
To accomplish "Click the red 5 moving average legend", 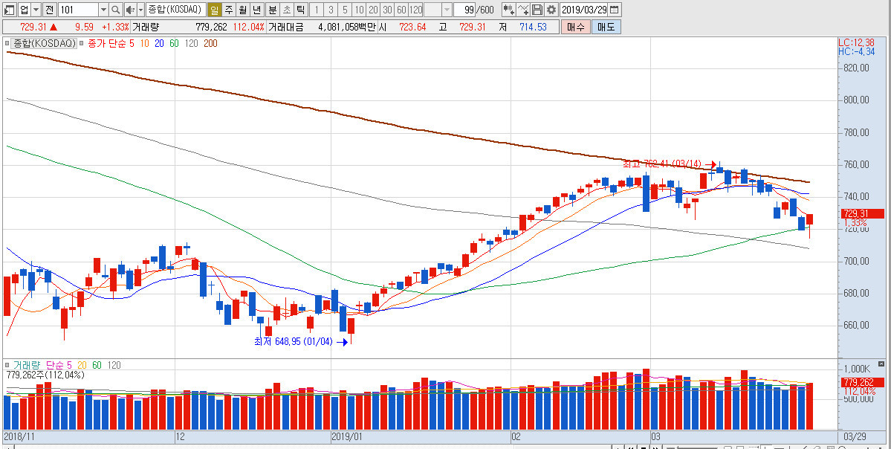I will (x=132, y=43).
